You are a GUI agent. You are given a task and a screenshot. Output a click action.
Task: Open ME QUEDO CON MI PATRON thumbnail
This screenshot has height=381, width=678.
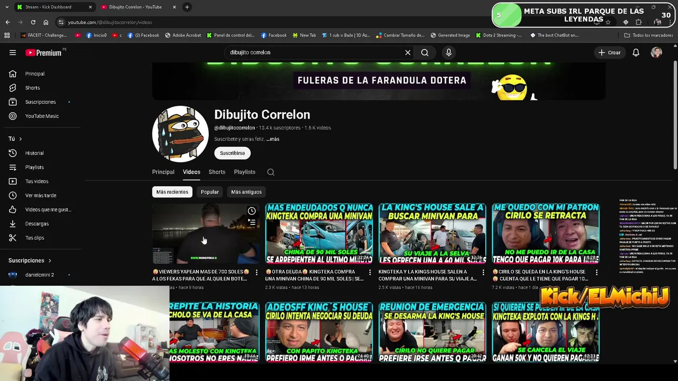(x=546, y=233)
